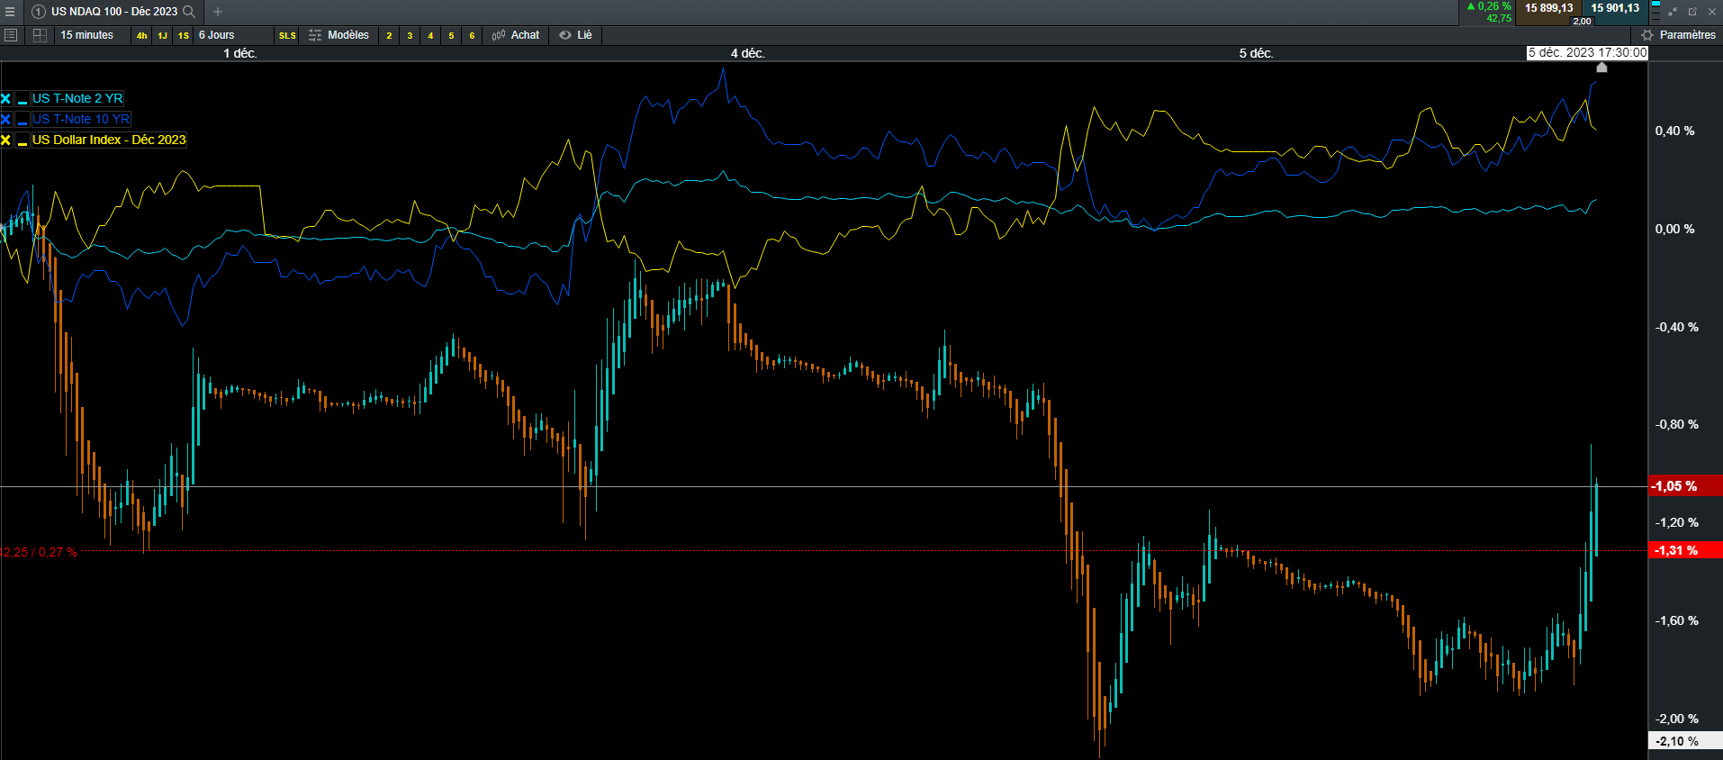Click the 42,75 point change value
The width and height of the screenshot is (1723, 760).
pyautogui.click(x=1499, y=18)
